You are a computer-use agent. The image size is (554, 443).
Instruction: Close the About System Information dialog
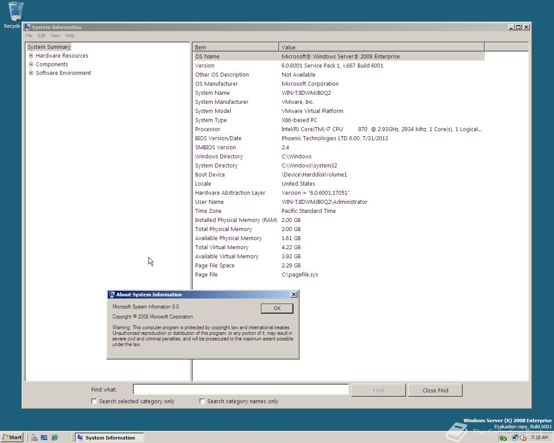click(x=294, y=294)
